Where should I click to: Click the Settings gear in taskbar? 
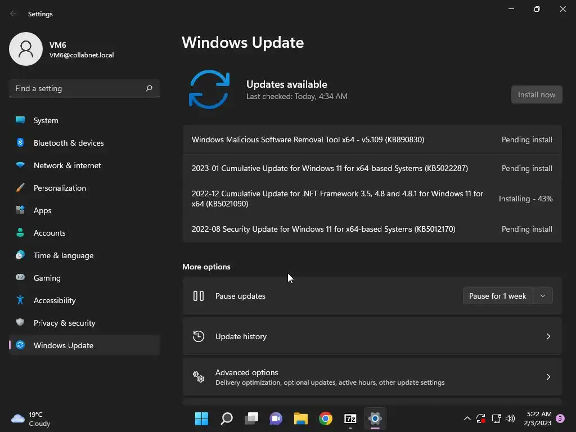pos(375,418)
